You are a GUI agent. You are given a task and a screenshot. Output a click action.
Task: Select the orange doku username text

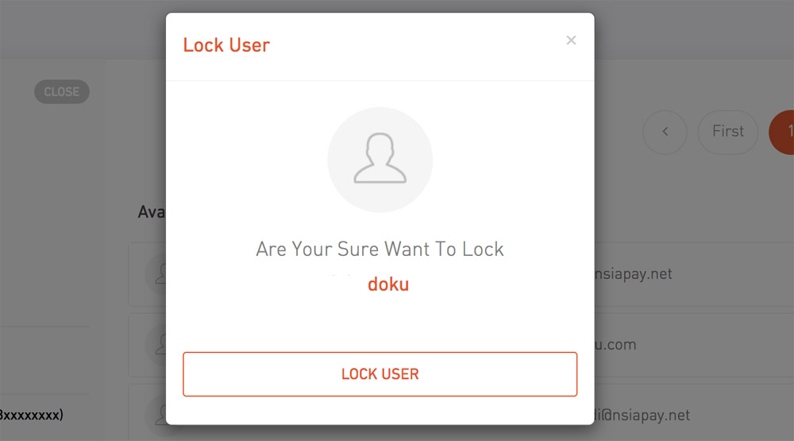pyautogui.click(x=388, y=284)
